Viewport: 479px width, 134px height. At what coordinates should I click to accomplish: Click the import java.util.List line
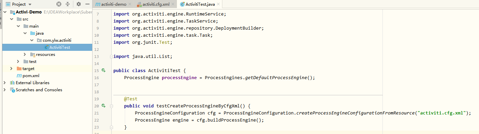143,56
